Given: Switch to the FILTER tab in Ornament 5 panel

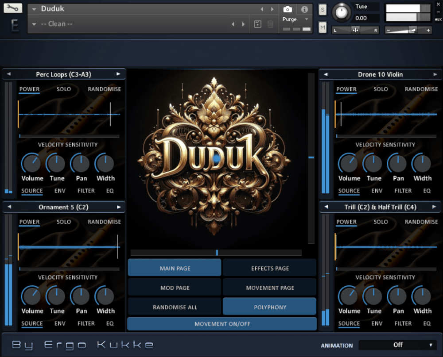Looking at the screenshot, I should (86, 323).
